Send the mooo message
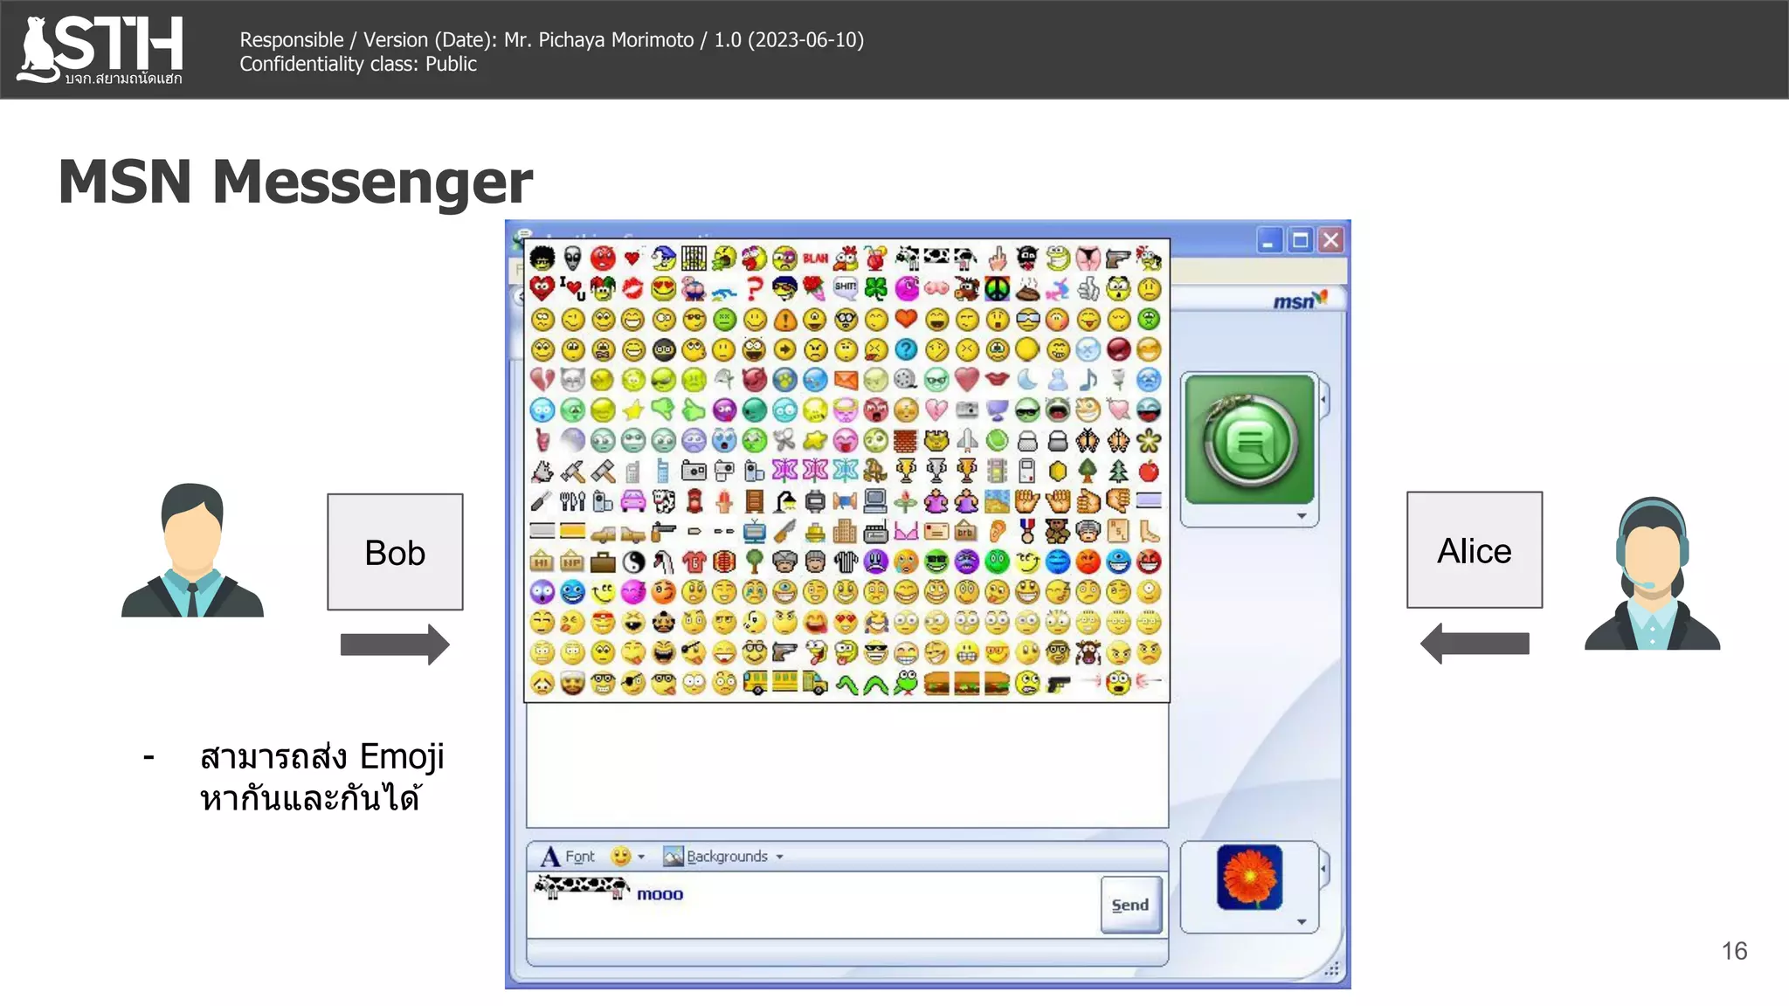The width and height of the screenshot is (1789, 1006). [1130, 905]
